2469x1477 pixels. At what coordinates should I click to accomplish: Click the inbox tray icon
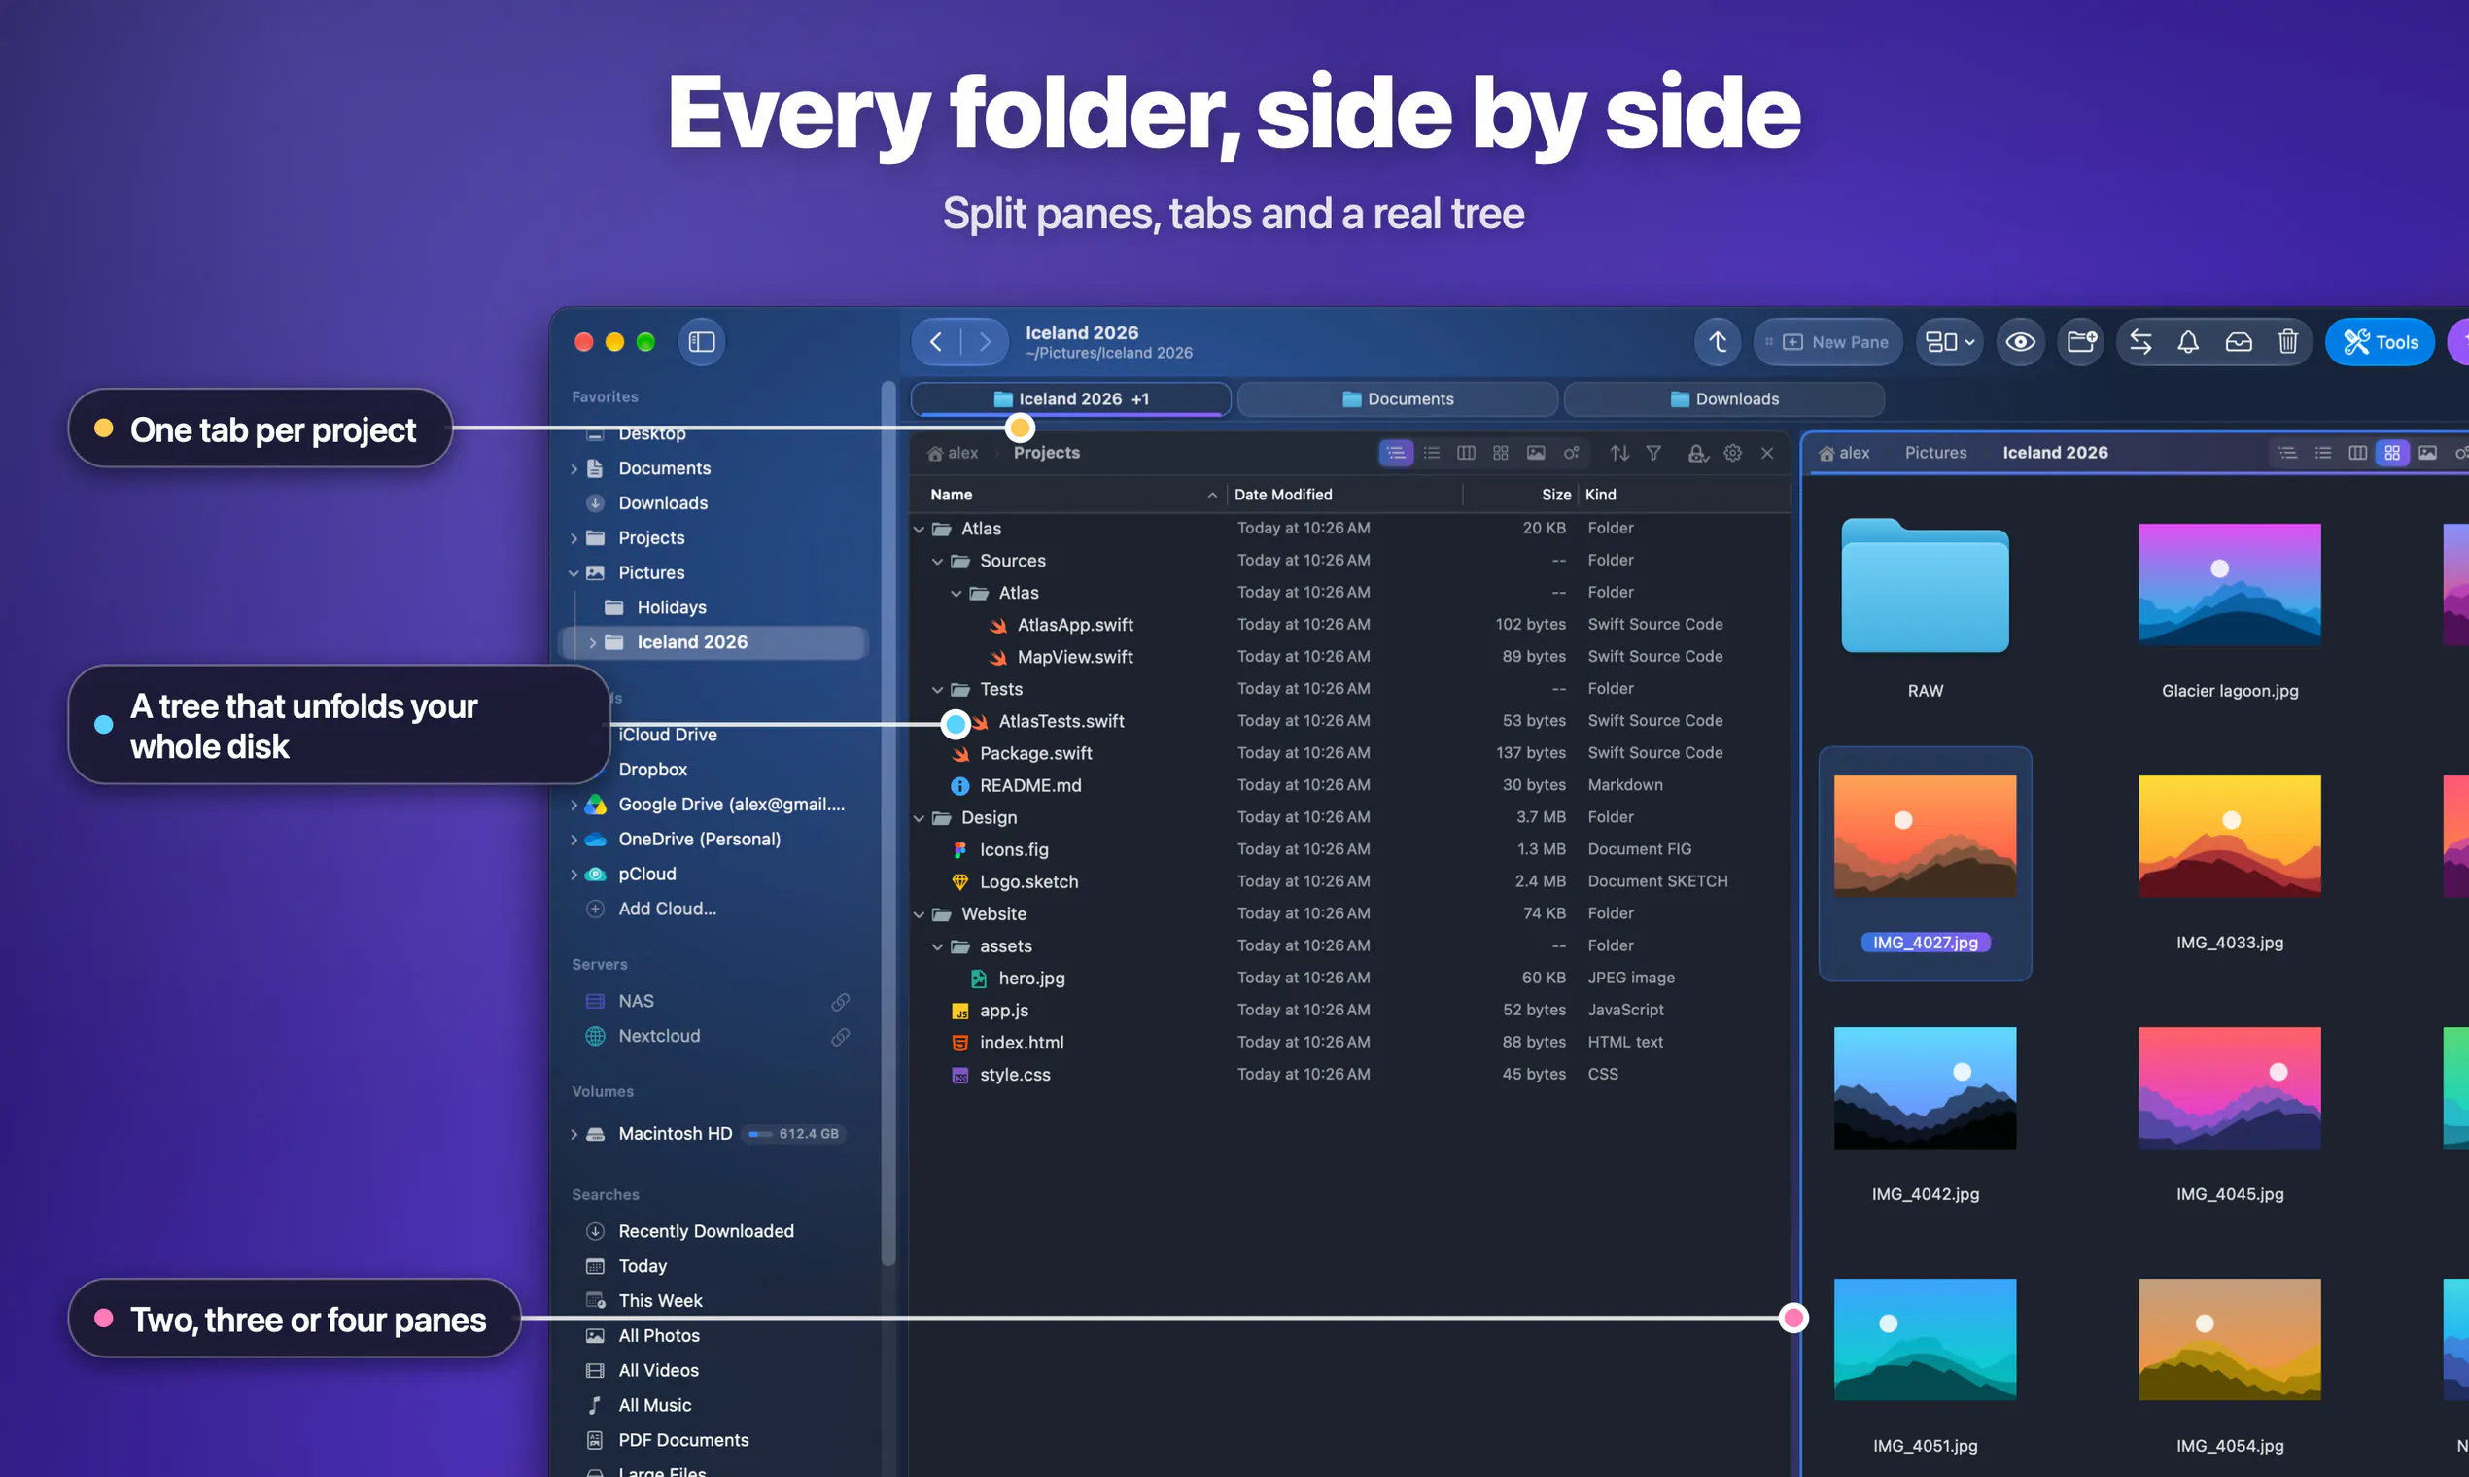click(2238, 341)
